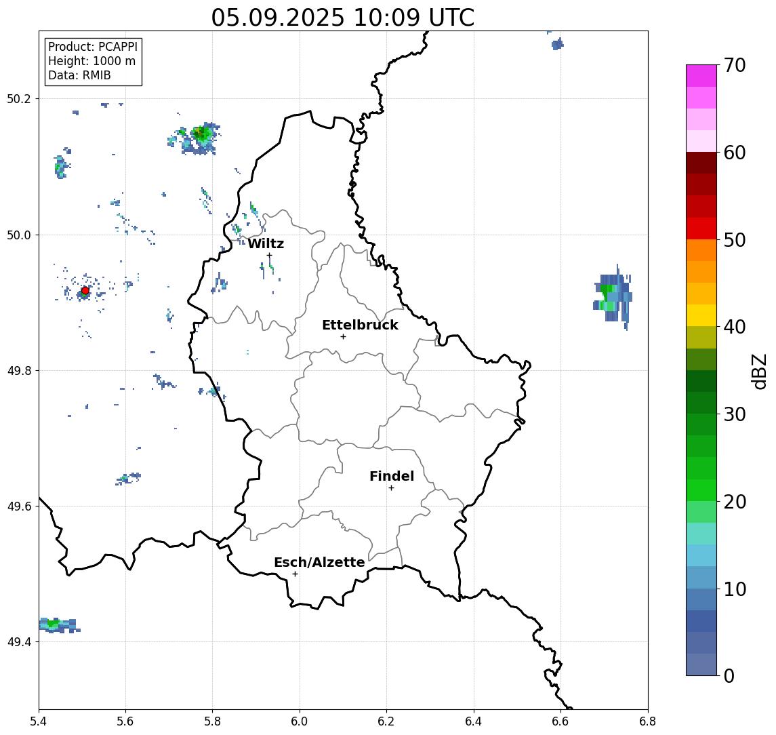
Task: Click the title 05.09.2025 10:09 UTC
Action: (x=342, y=18)
